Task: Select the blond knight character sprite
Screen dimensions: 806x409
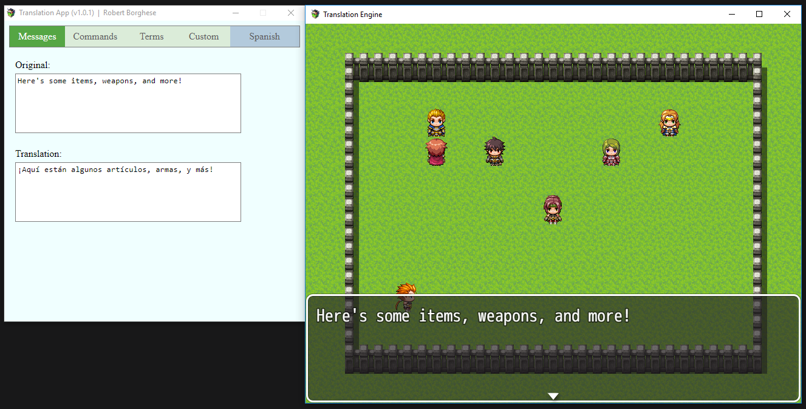Action: tap(437, 123)
